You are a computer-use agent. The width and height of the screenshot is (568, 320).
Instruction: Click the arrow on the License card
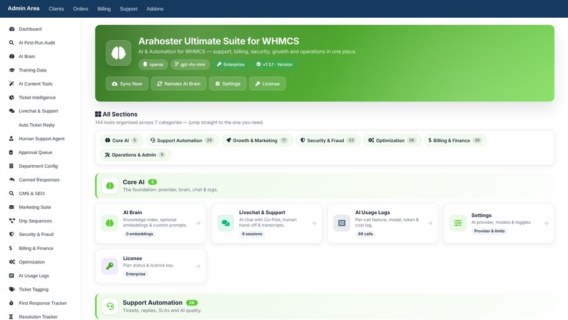[x=198, y=266]
